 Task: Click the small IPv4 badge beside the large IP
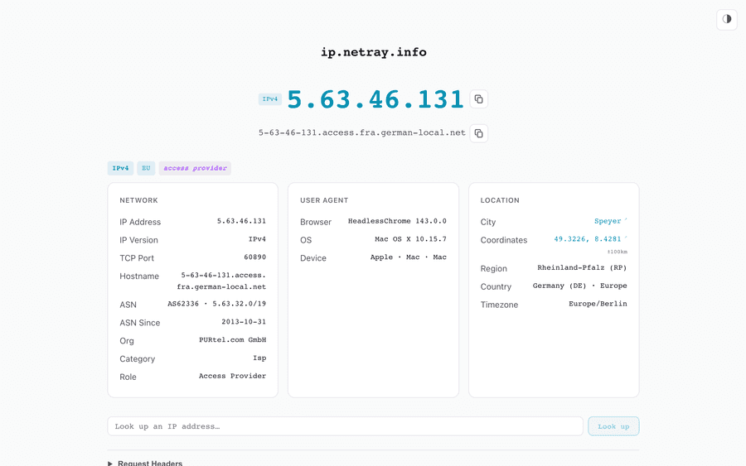270,99
